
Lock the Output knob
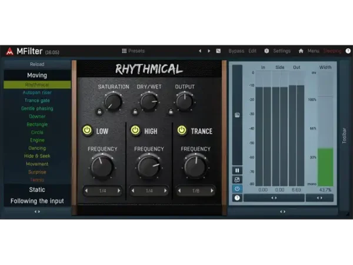(171, 111)
